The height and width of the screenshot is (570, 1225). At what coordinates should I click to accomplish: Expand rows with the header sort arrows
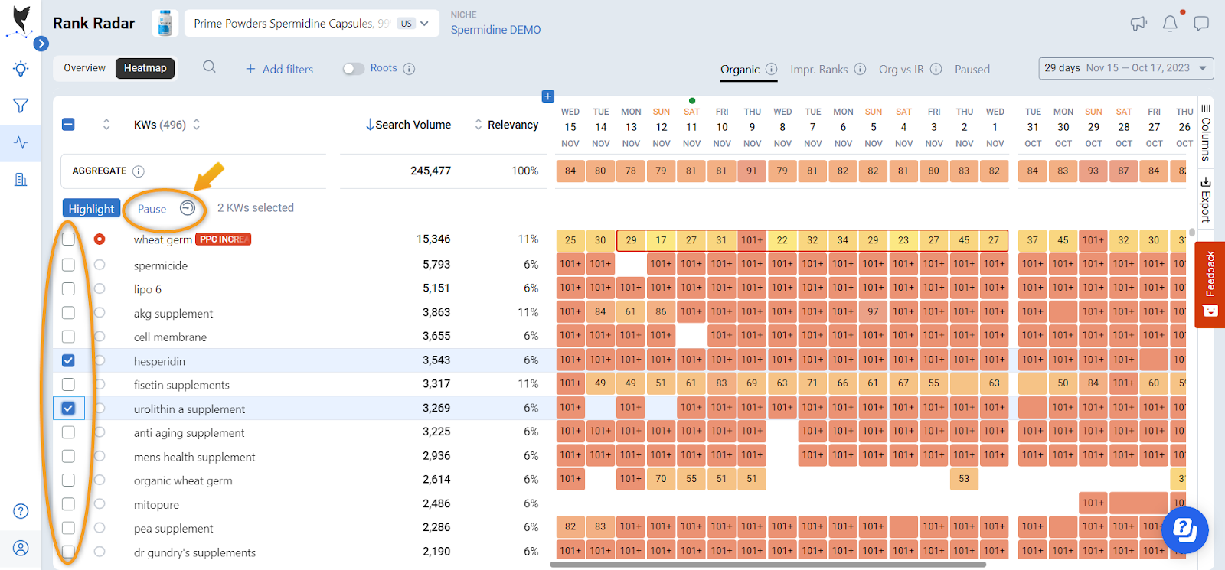[106, 125]
